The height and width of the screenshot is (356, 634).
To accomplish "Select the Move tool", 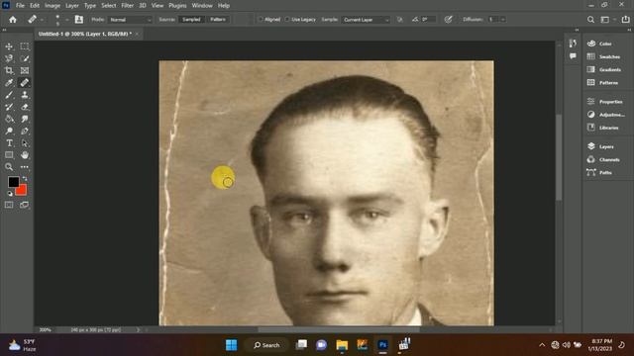I will coord(9,46).
